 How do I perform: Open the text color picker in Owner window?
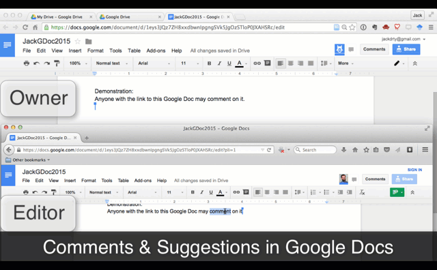tap(241, 63)
